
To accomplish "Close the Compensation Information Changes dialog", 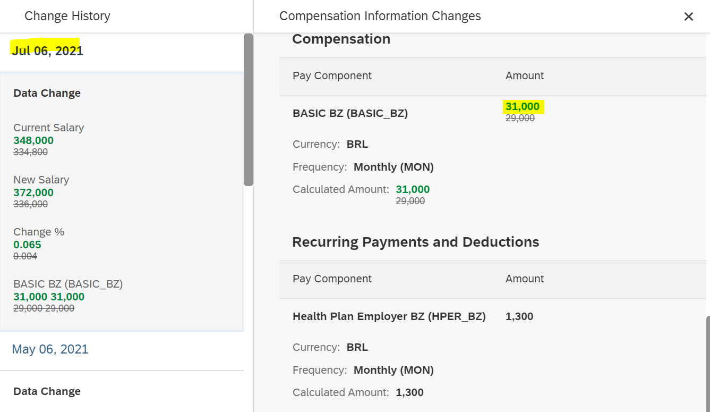I will 689,16.
